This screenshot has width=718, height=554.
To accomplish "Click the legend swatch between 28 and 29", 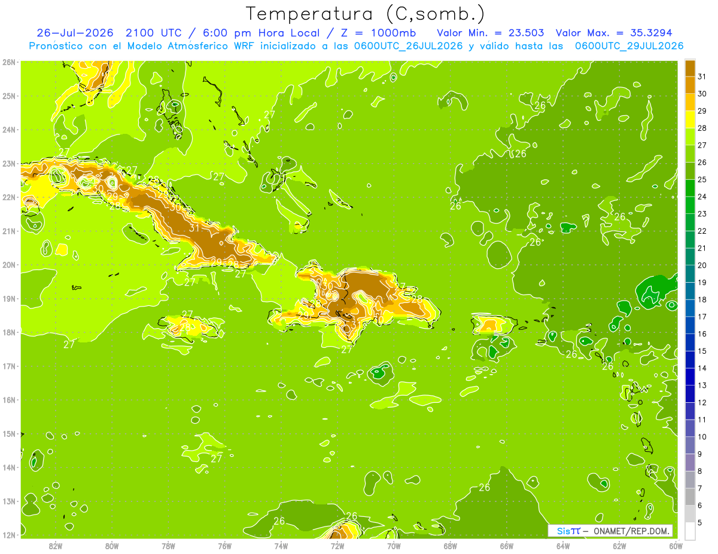I will (x=690, y=120).
